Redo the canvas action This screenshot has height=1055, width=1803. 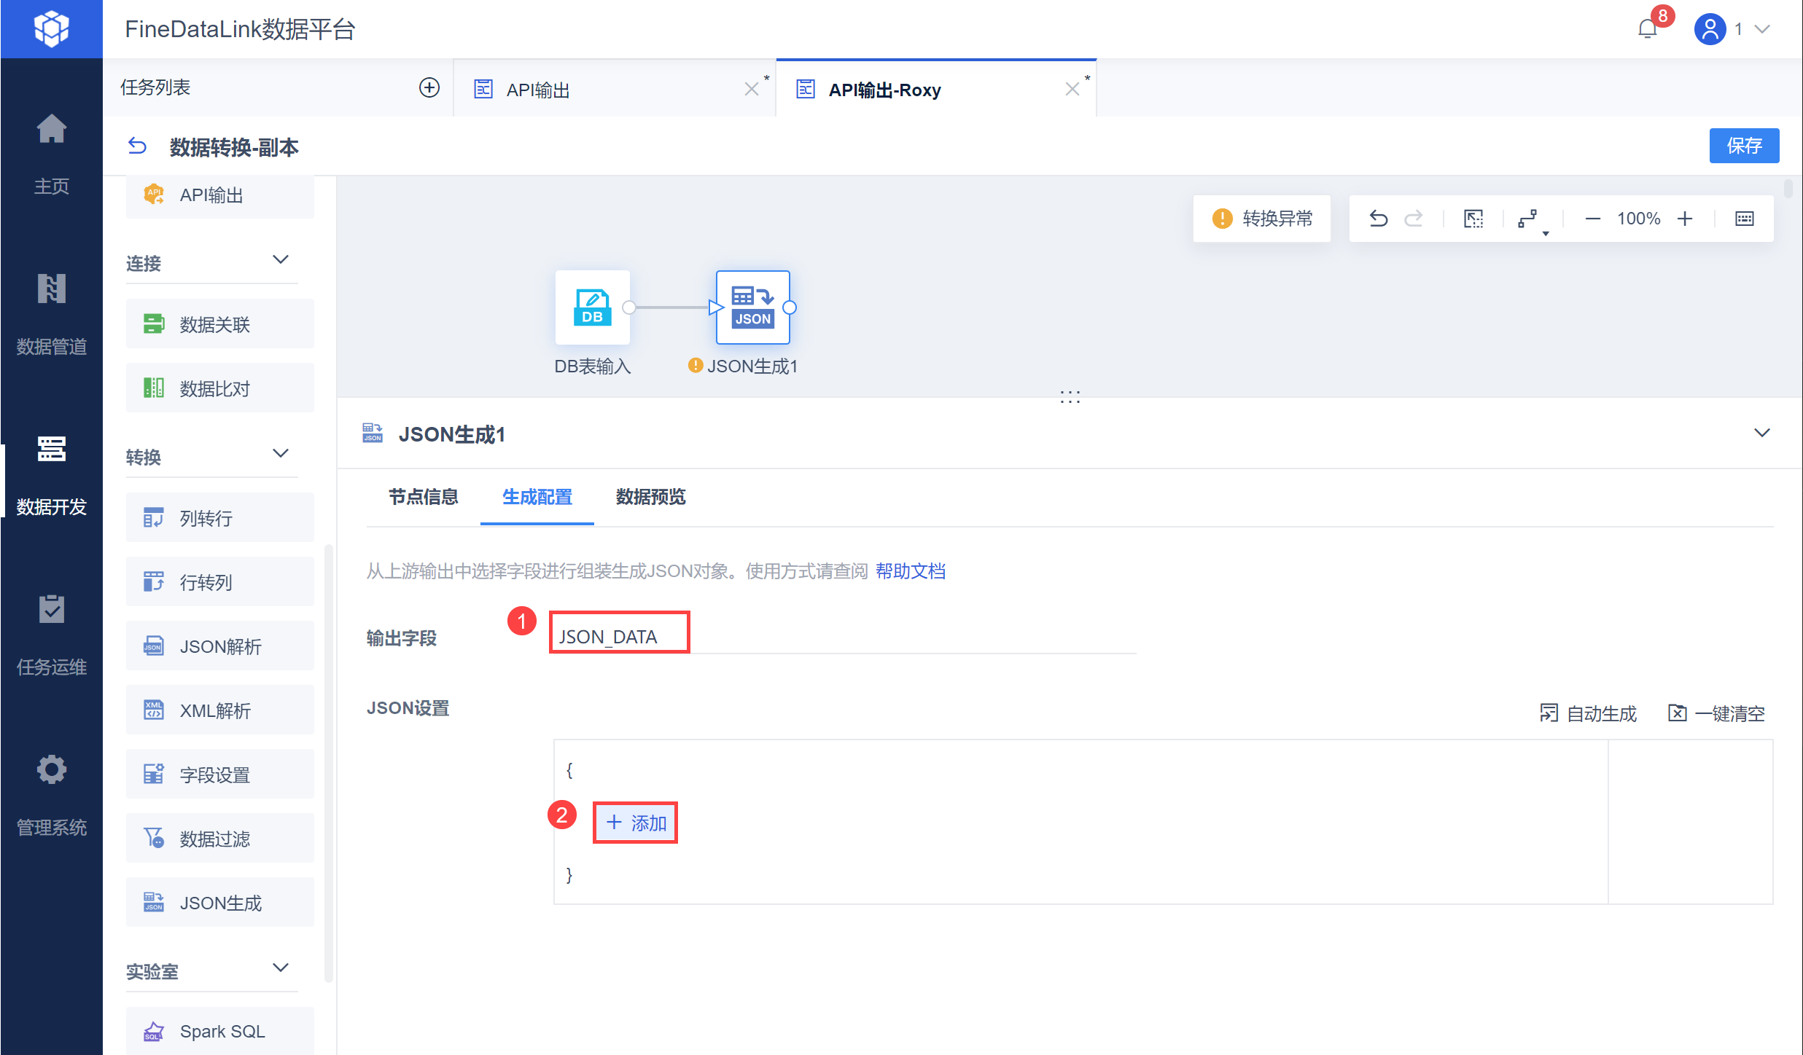1414,219
